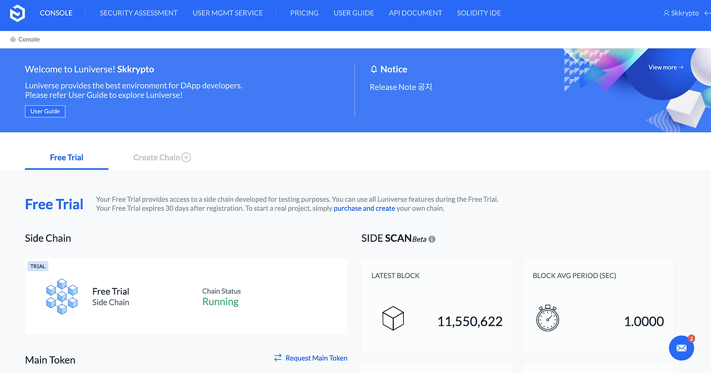Follow the purchase and create link
The height and width of the screenshot is (373, 711).
coord(364,208)
